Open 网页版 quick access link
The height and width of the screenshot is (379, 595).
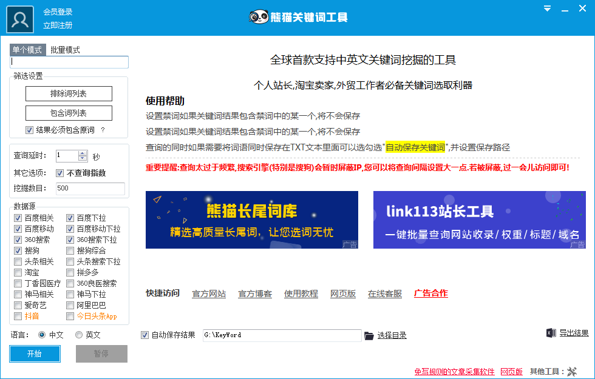click(x=343, y=293)
